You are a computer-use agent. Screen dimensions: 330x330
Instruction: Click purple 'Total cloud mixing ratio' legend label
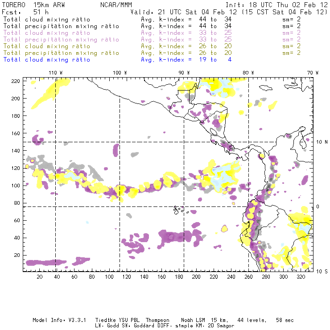pyautogui.click(x=47, y=33)
